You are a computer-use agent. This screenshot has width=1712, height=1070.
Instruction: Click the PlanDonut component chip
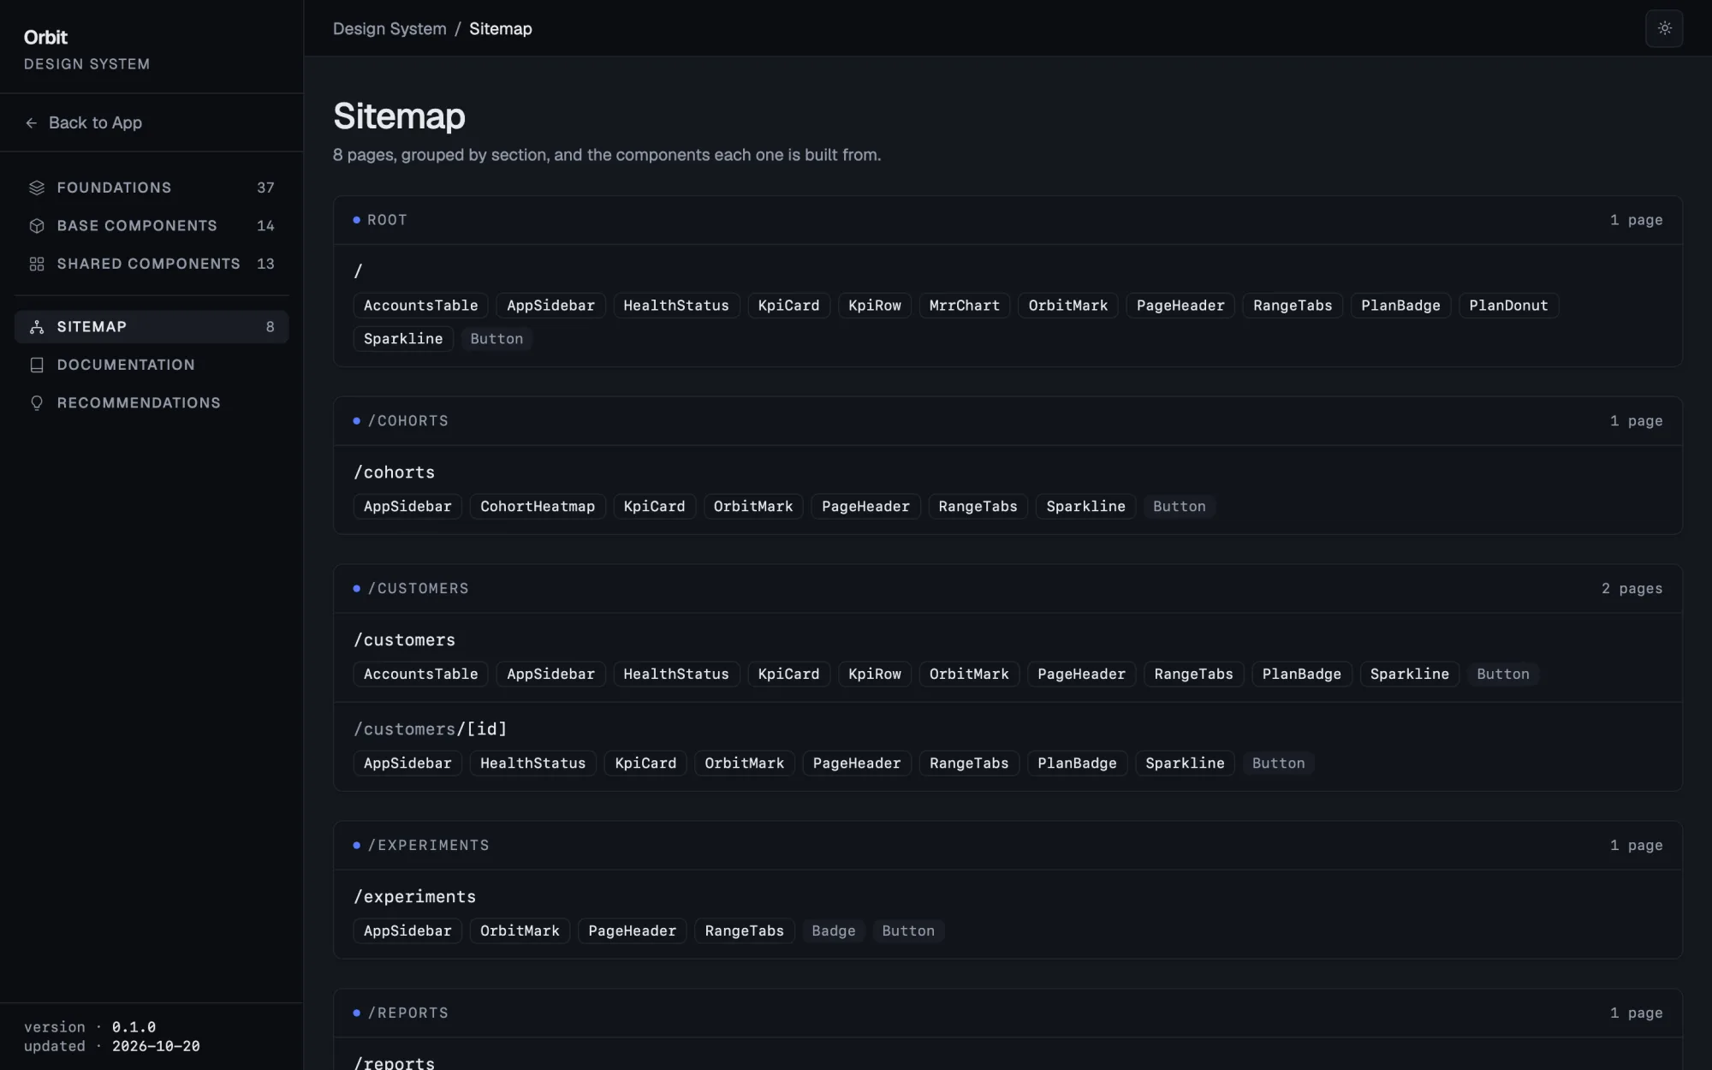[x=1508, y=306]
